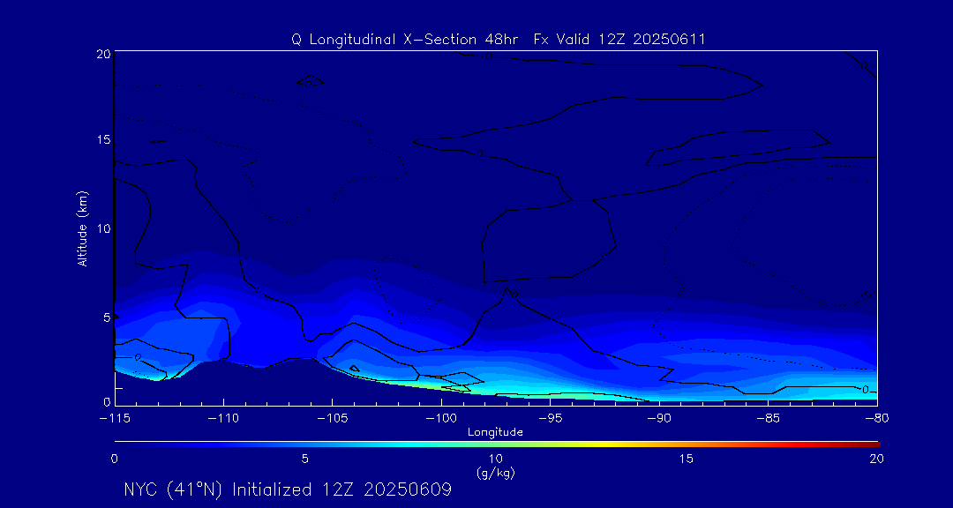Click the altitude axis tick label '20'
The image size is (953, 508).
[102, 54]
